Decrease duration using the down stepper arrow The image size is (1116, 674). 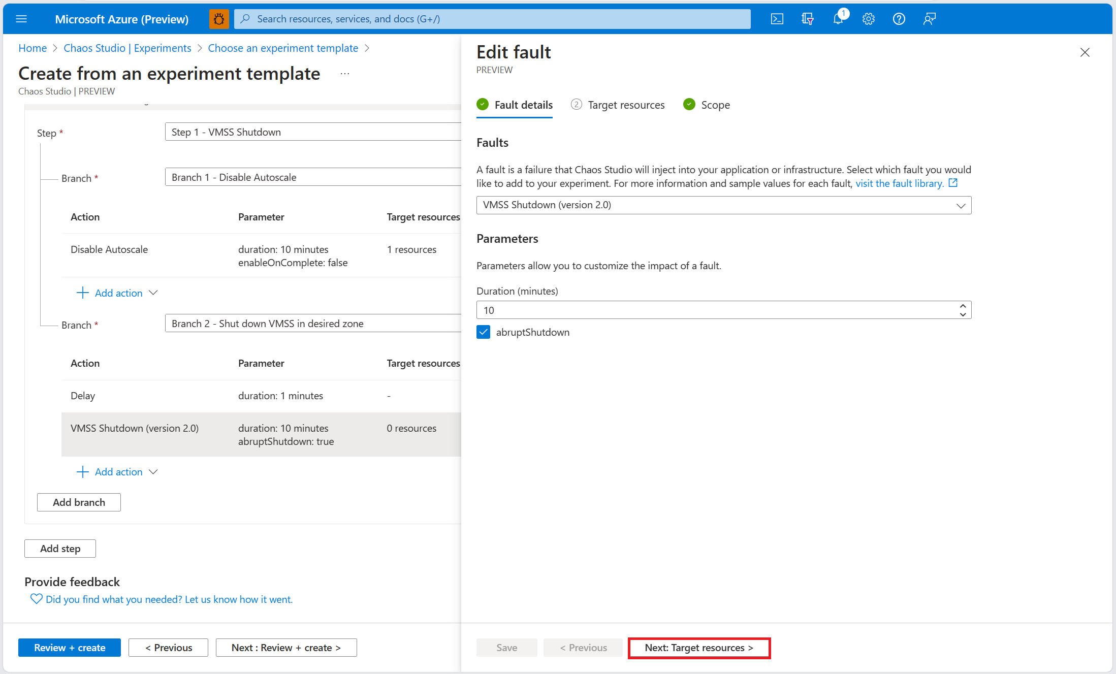(x=963, y=314)
